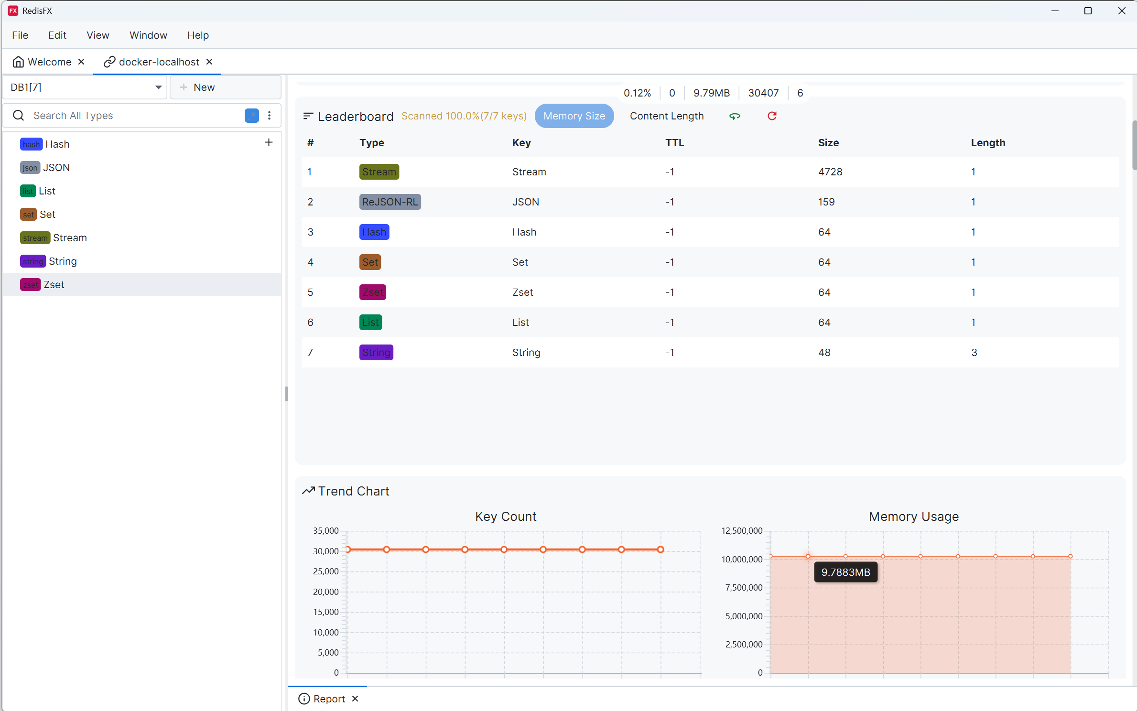Click the ReJSON-RL row in leaderboard
Viewport: 1137px width, 711px height.
coord(526,202)
